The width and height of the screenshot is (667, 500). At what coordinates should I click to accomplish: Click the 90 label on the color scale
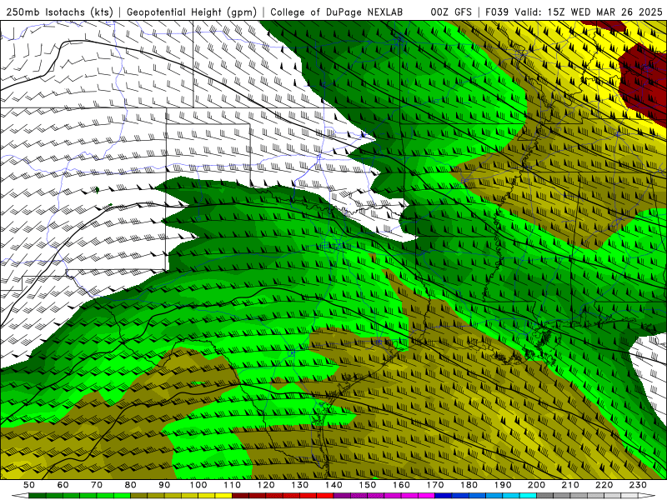(164, 485)
